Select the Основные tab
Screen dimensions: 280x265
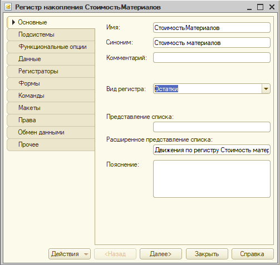click(51, 22)
